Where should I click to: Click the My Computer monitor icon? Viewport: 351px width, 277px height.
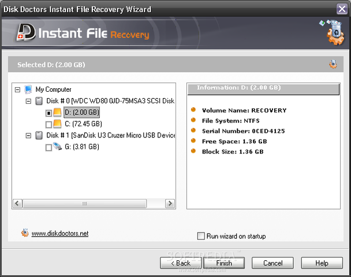click(28, 89)
